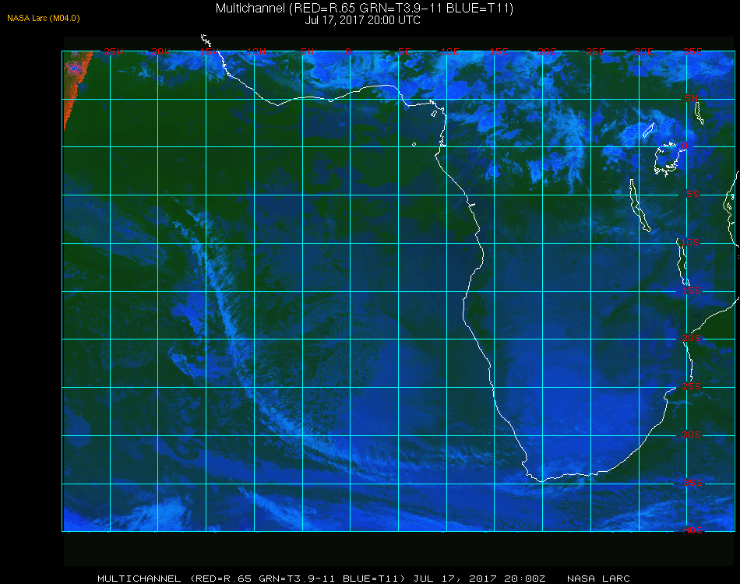Viewport: 740px width, 584px height.
Task: Select the 5W longitude label
Action: [307, 51]
